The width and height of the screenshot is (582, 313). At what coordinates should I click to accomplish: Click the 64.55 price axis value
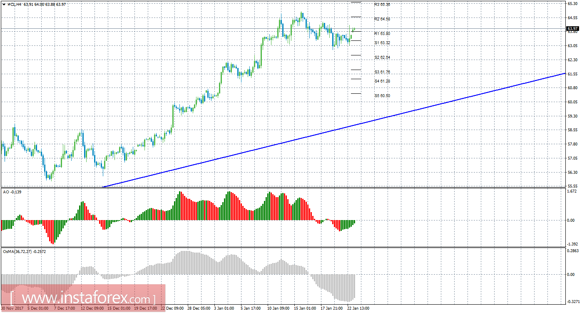click(x=572, y=18)
